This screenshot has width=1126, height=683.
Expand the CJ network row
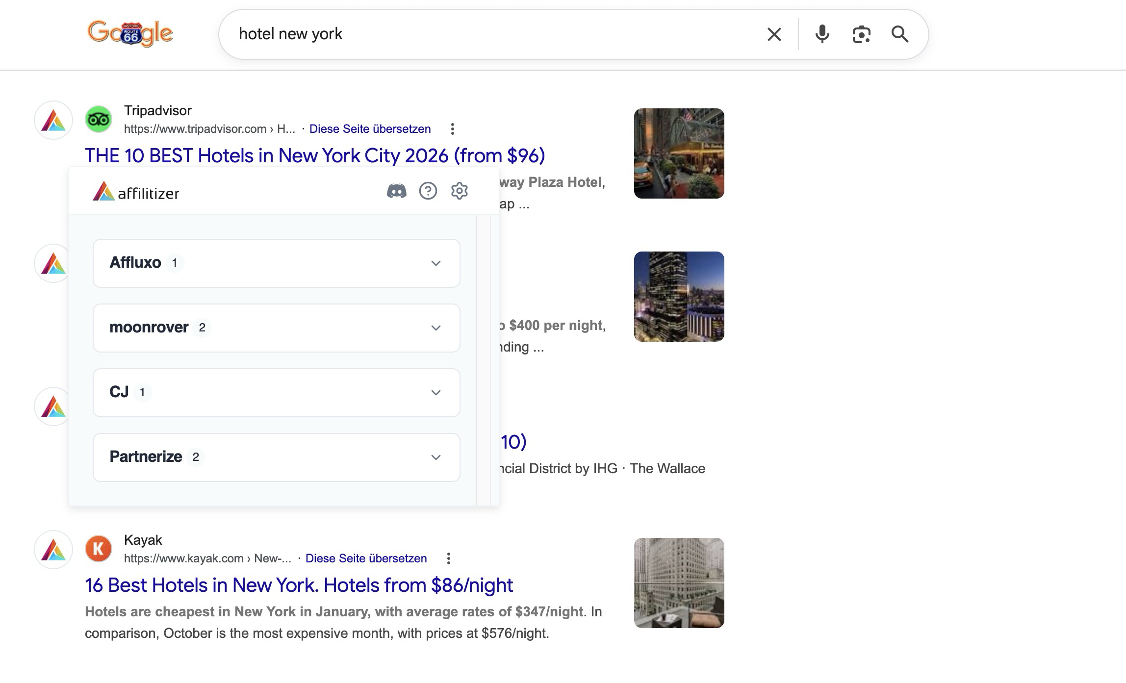click(277, 393)
